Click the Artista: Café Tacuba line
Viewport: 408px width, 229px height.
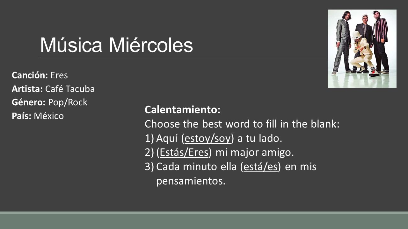(53, 89)
